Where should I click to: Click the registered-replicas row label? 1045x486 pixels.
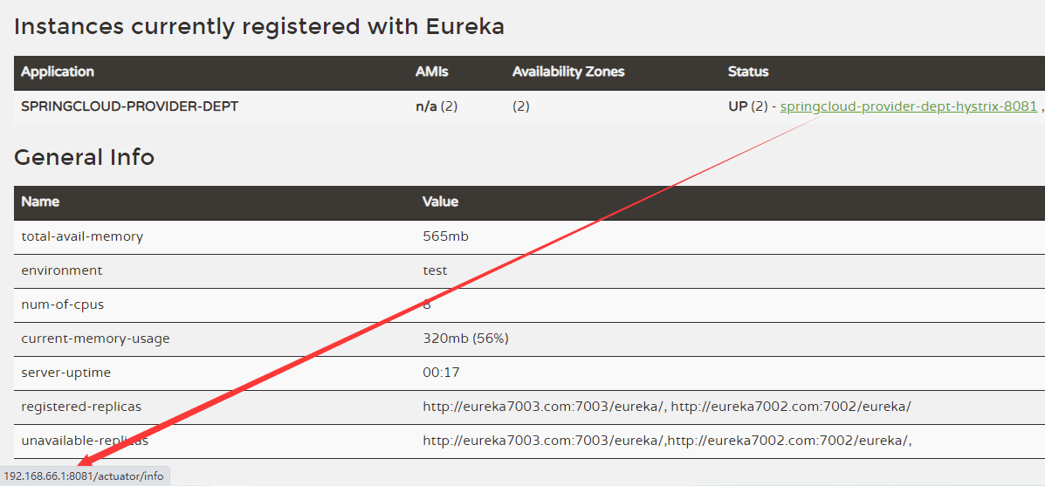tap(81, 407)
